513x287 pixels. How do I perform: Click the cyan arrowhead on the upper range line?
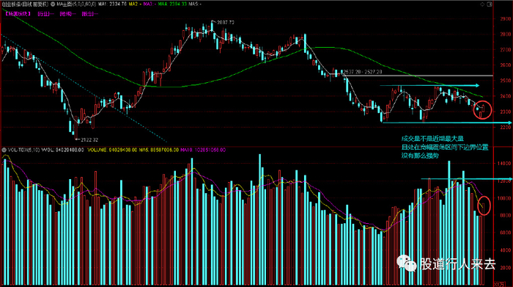coord(477,85)
